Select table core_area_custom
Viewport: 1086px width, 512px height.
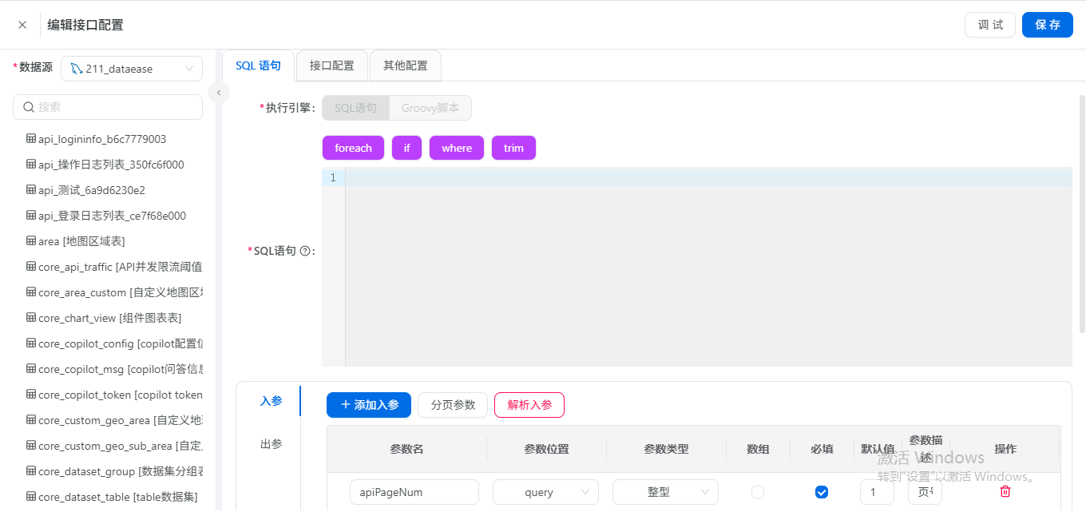coord(120,292)
